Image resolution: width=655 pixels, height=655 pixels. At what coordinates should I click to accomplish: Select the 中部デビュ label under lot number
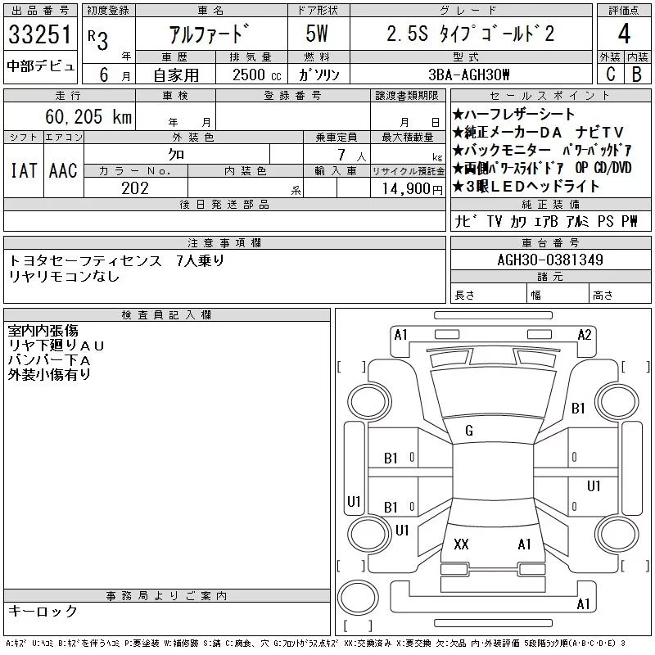tap(40, 66)
